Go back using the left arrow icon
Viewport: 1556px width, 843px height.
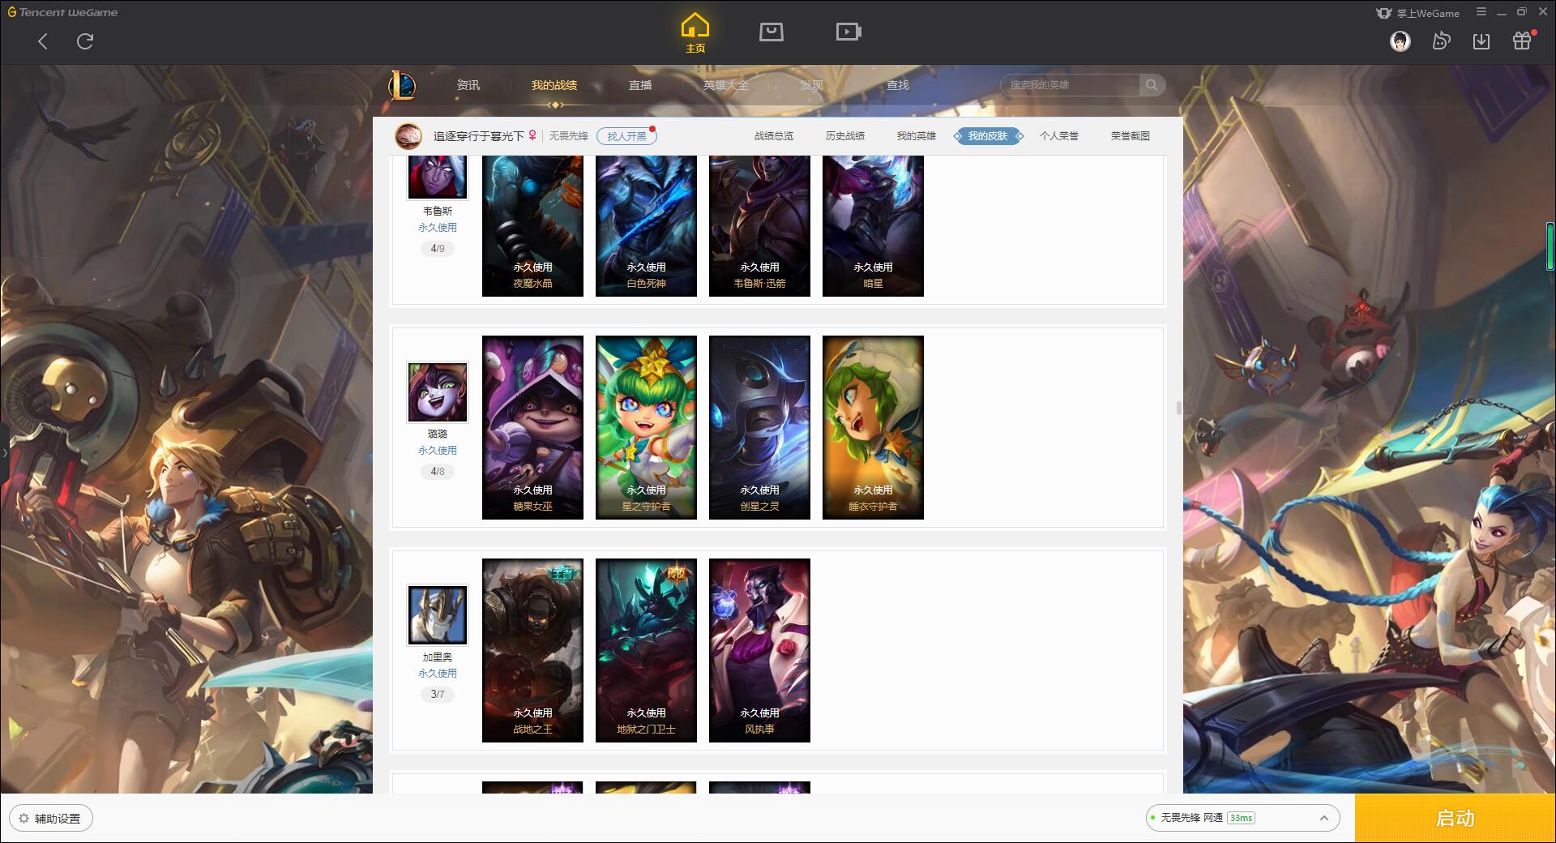click(43, 41)
